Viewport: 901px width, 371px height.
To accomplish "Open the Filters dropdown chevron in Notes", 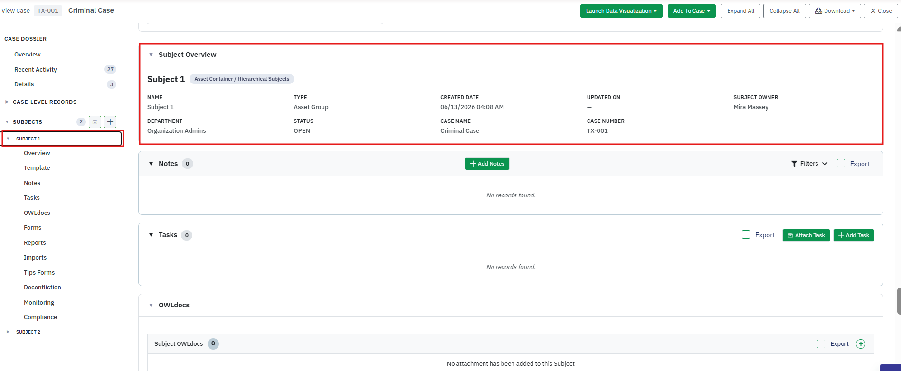I will click(x=825, y=164).
